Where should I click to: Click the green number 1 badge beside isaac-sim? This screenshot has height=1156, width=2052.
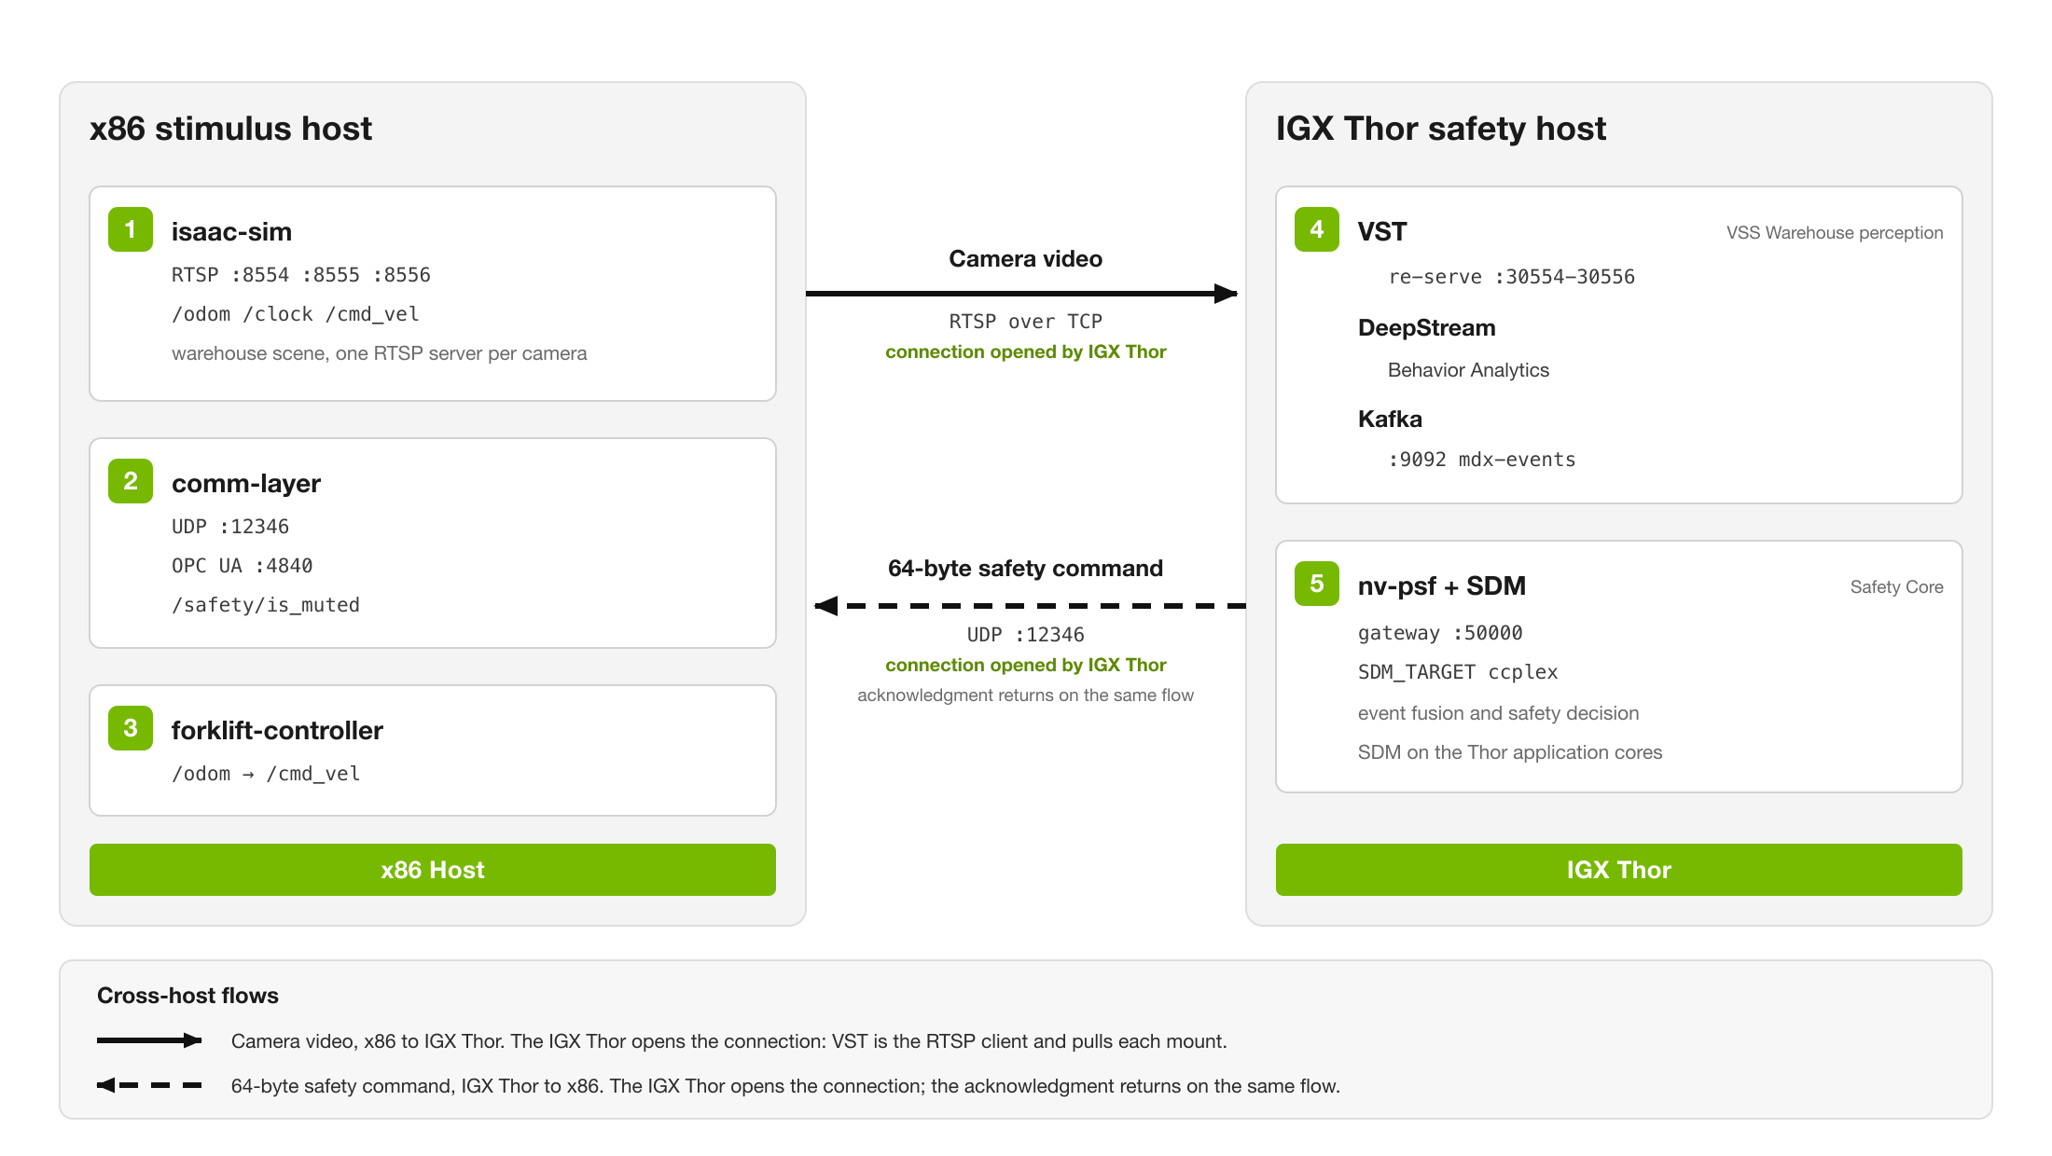[131, 229]
